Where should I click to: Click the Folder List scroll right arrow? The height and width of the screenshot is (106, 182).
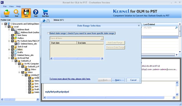(x=38, y=99)
